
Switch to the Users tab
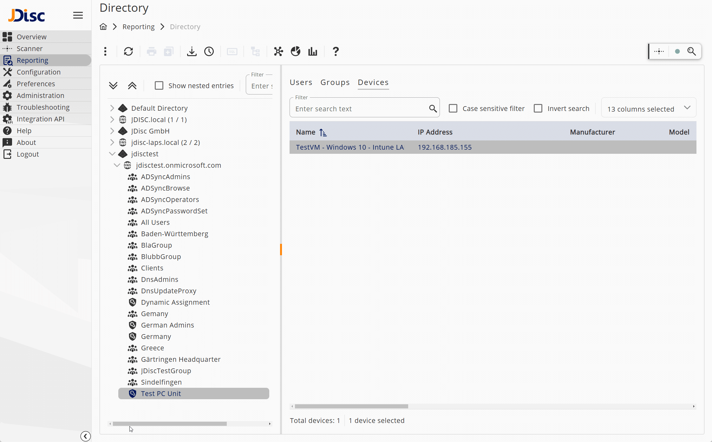point(301,82)
